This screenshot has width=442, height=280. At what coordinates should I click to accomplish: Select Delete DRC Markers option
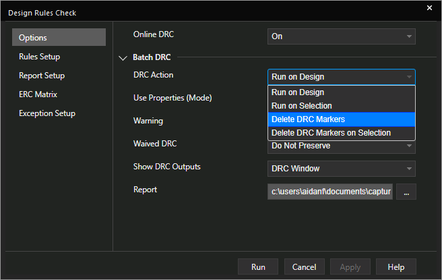(342, 119)
